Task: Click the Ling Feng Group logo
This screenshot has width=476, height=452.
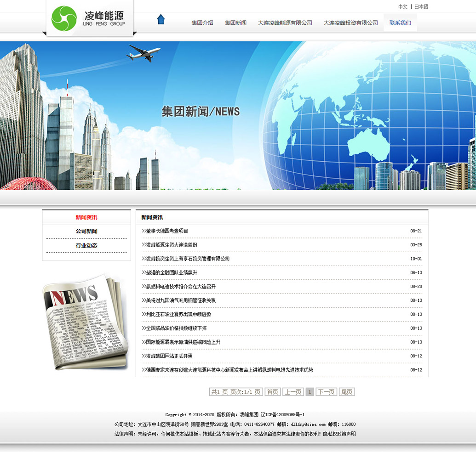Action: (88, 18)
